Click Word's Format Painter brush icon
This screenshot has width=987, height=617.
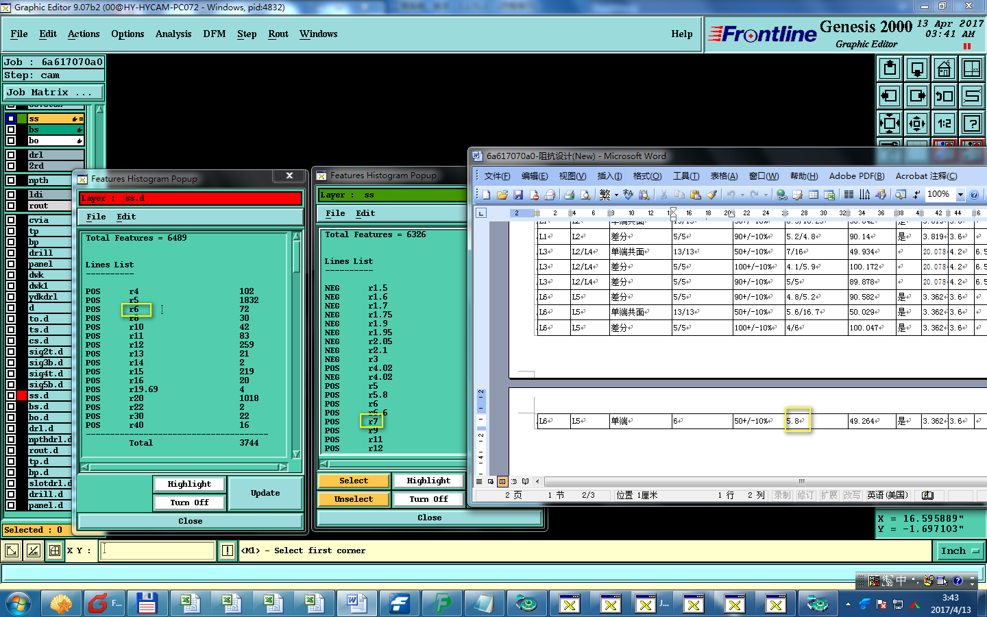pyautogui.click(x=711, y=195)
